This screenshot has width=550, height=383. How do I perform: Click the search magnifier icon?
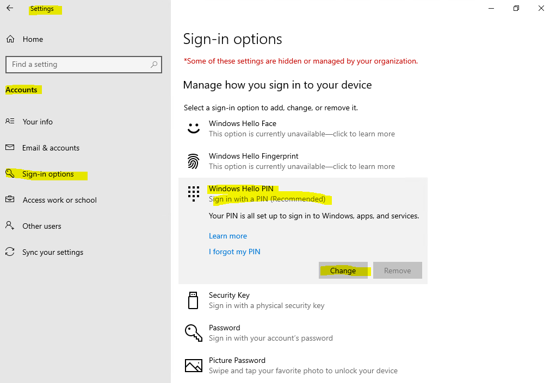(x=154, y=65)
